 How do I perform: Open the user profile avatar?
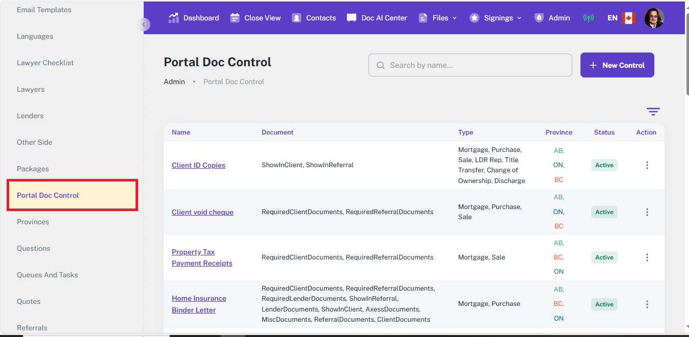tap(654, 18)
